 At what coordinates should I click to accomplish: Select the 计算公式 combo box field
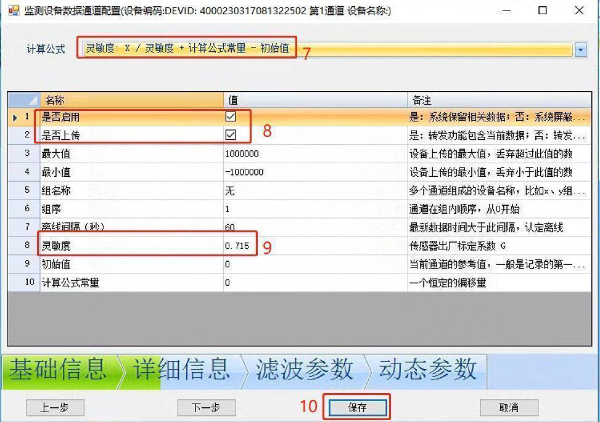327,49
